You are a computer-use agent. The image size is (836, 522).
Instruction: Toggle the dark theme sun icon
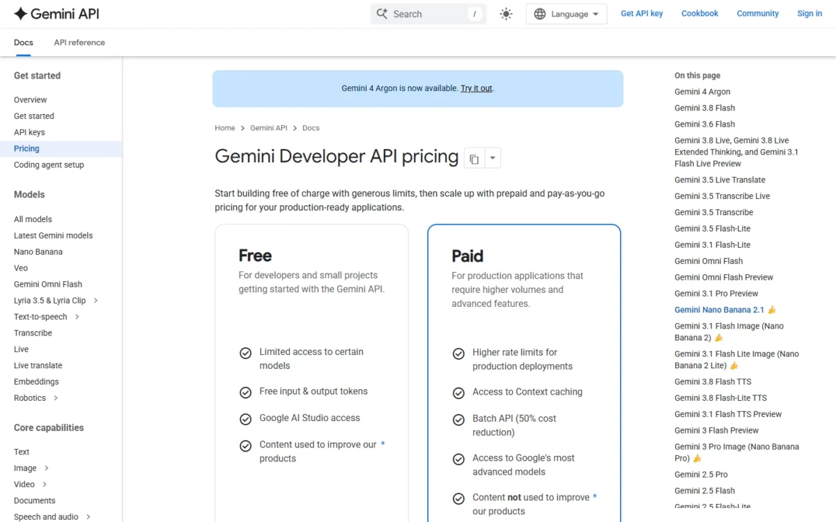506,14
